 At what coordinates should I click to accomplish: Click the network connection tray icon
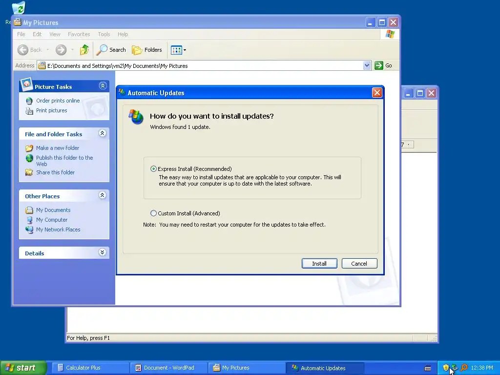[x=455, y=368]
